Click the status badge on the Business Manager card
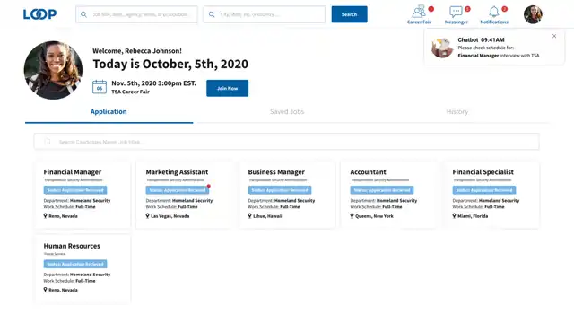 (280, 190)
